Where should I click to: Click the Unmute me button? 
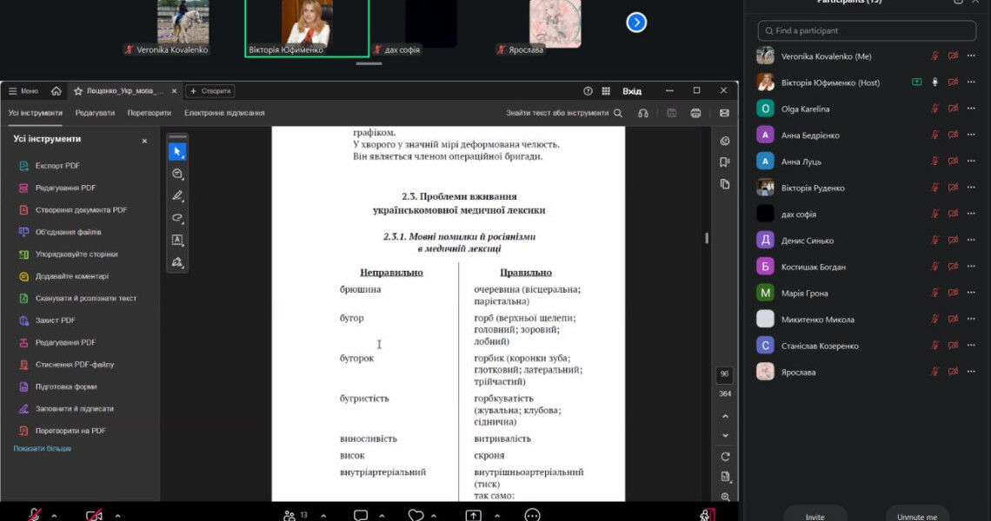pyautogui.click(x=917, y=516)
